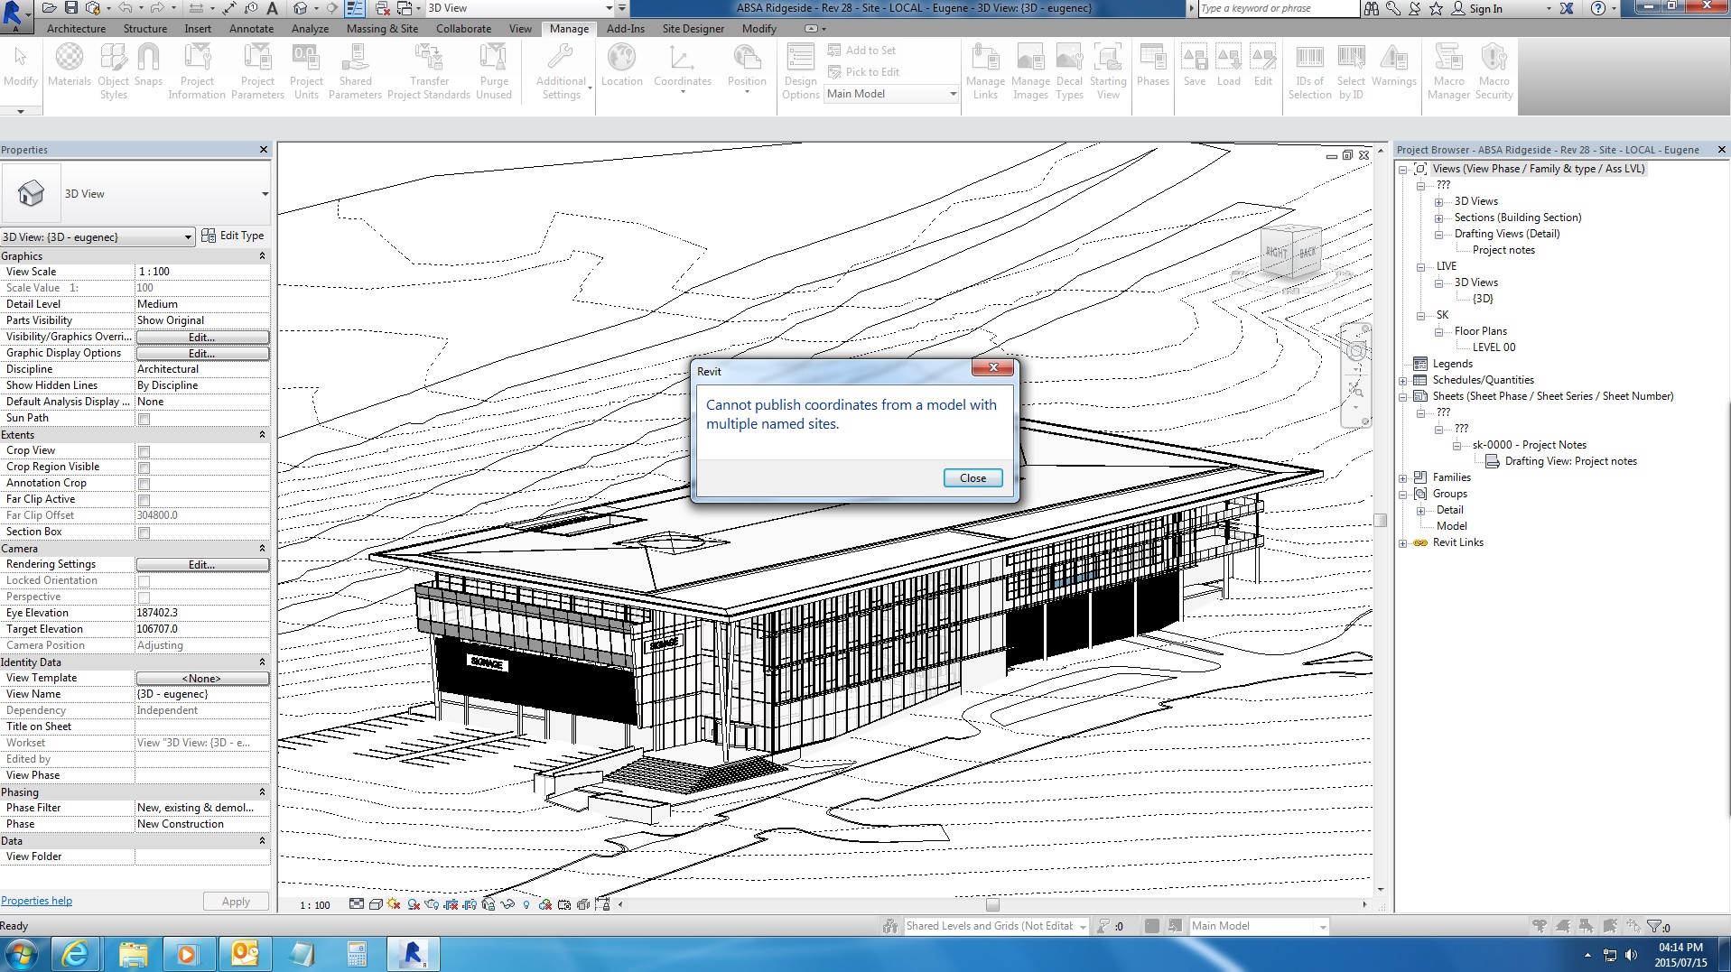
Task: Enable the Sun Path checkbox
Action: (x=144, y=419)
